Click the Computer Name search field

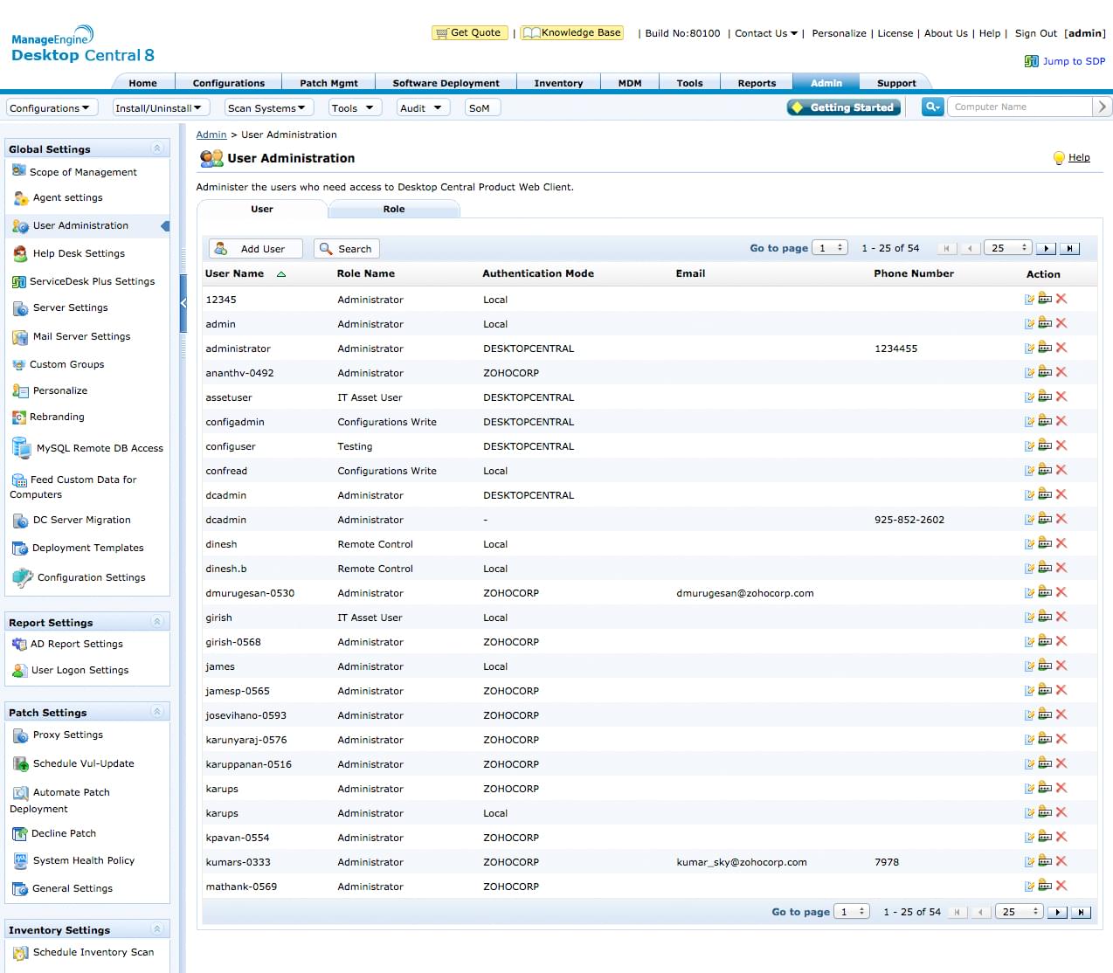pyautogui.click(x=1020, y=107)
